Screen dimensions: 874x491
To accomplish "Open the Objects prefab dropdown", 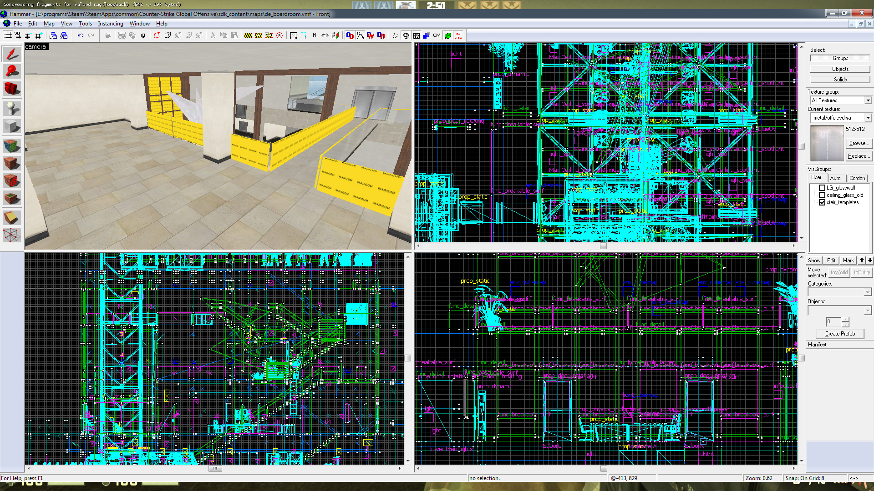I will [x=868, y=310].
